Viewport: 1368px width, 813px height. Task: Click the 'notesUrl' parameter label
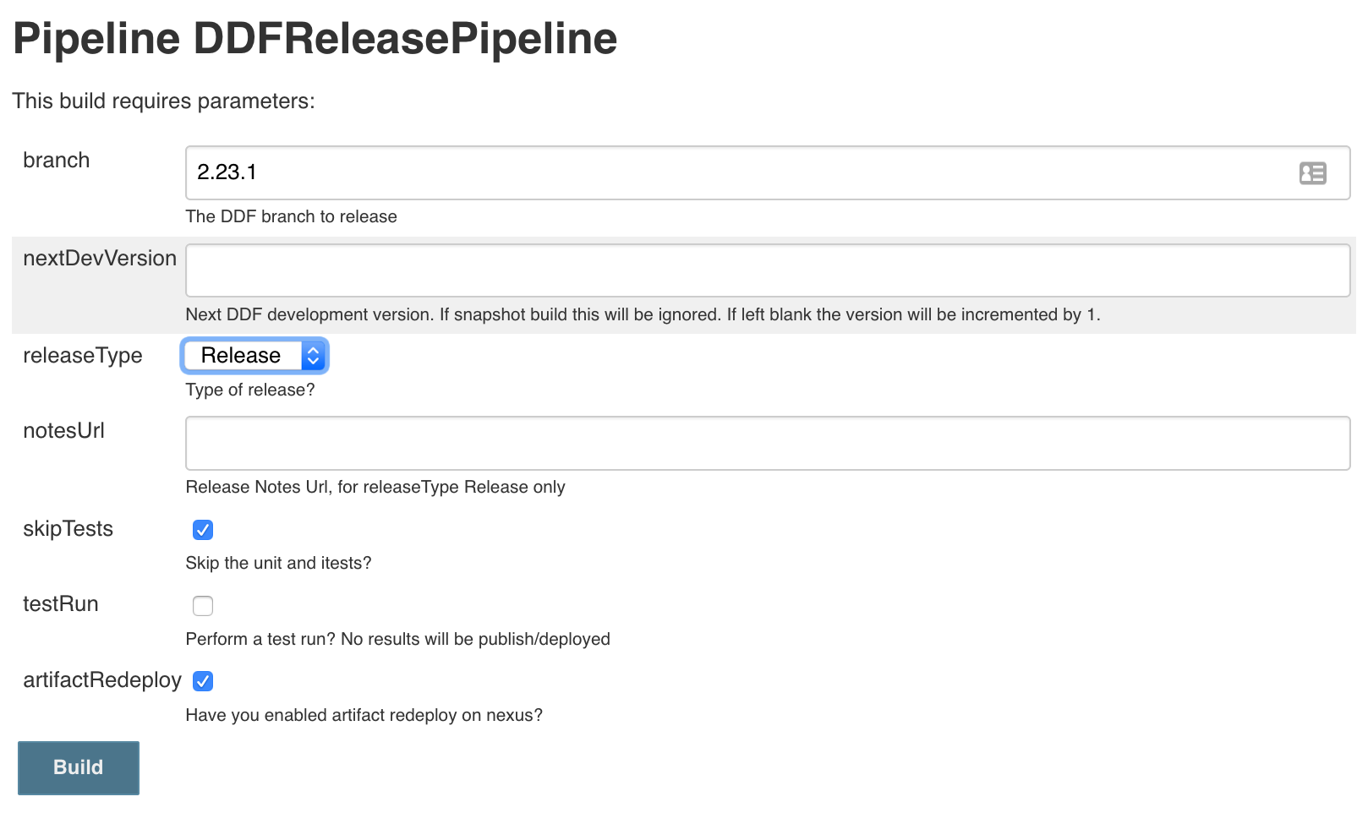pyautogui.click(x=64, y=431)
